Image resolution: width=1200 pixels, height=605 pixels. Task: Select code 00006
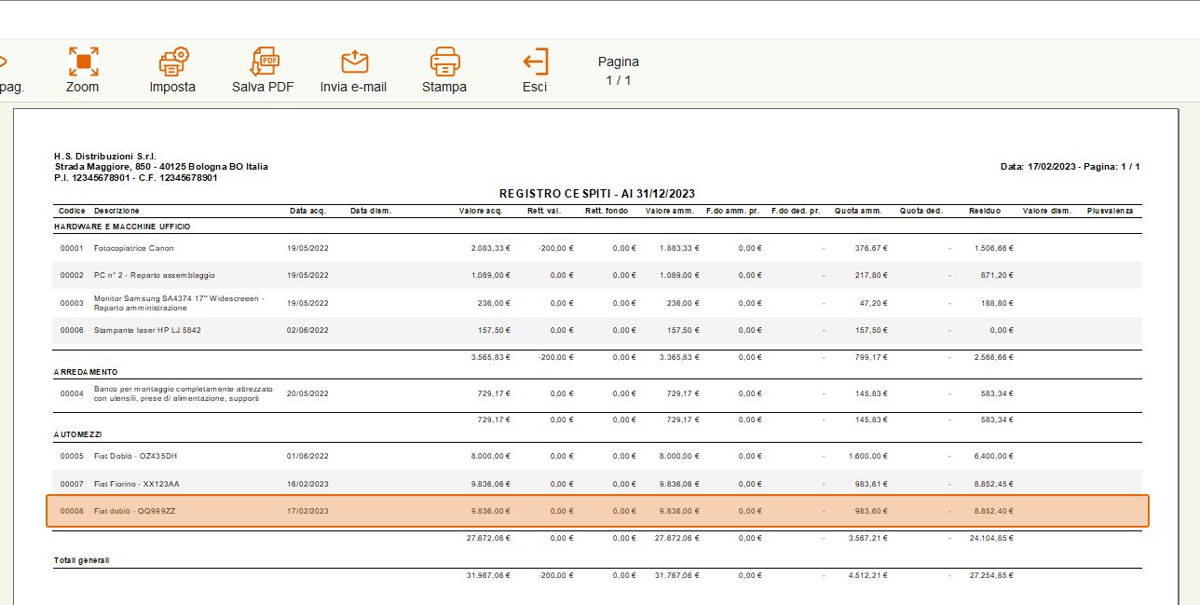pyautogui.click(x=72, y=330)
